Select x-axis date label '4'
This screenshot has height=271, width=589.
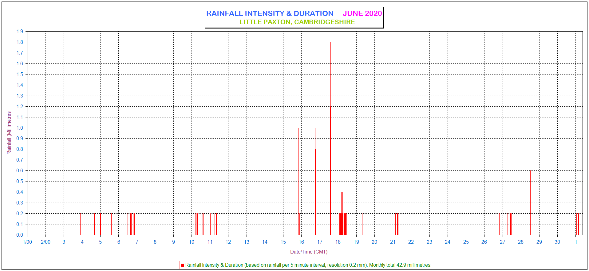point(82,242)
